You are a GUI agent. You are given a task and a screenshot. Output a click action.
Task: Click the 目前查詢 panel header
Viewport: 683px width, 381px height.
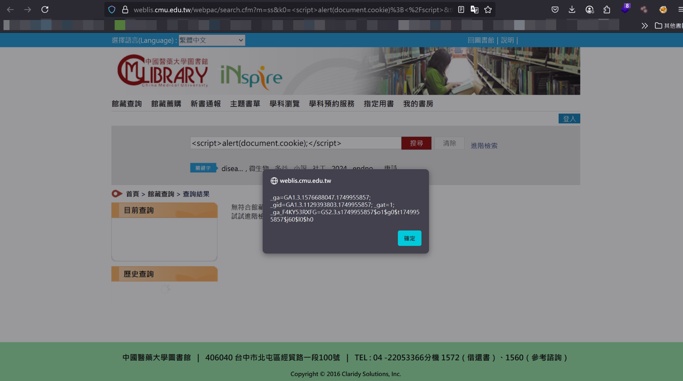[x=164, y=210]
